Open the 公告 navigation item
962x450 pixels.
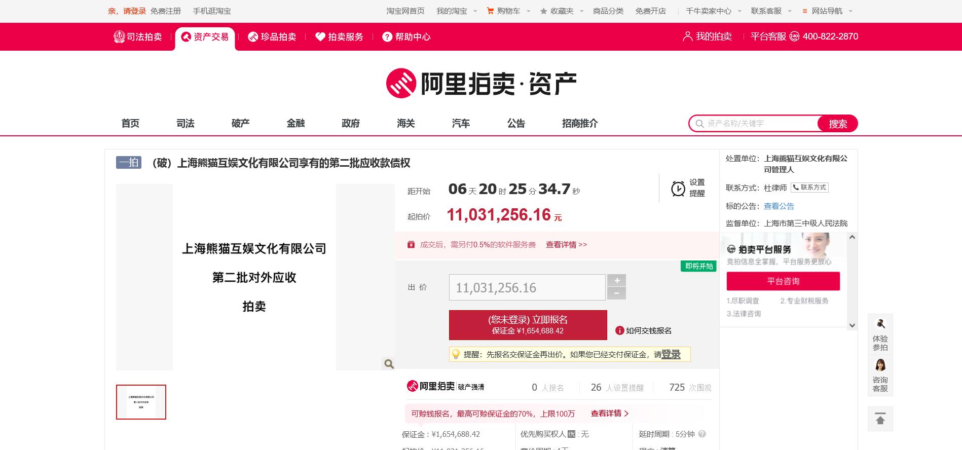point(516,123)
